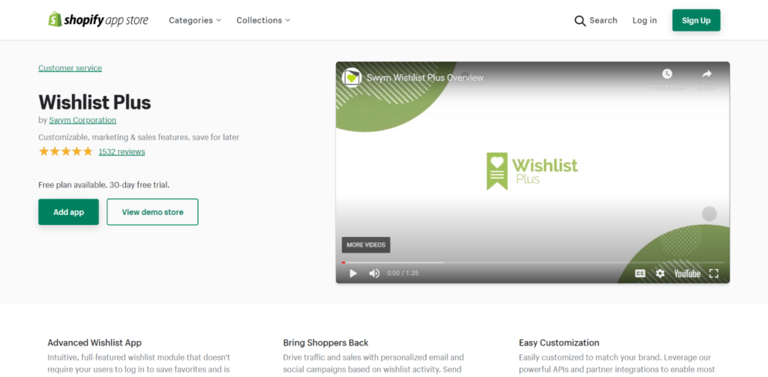Image resolution: width=768 pixels, height=377 pixels.
Task: Click the Easy Customization heading
Action: coord(559,343)
